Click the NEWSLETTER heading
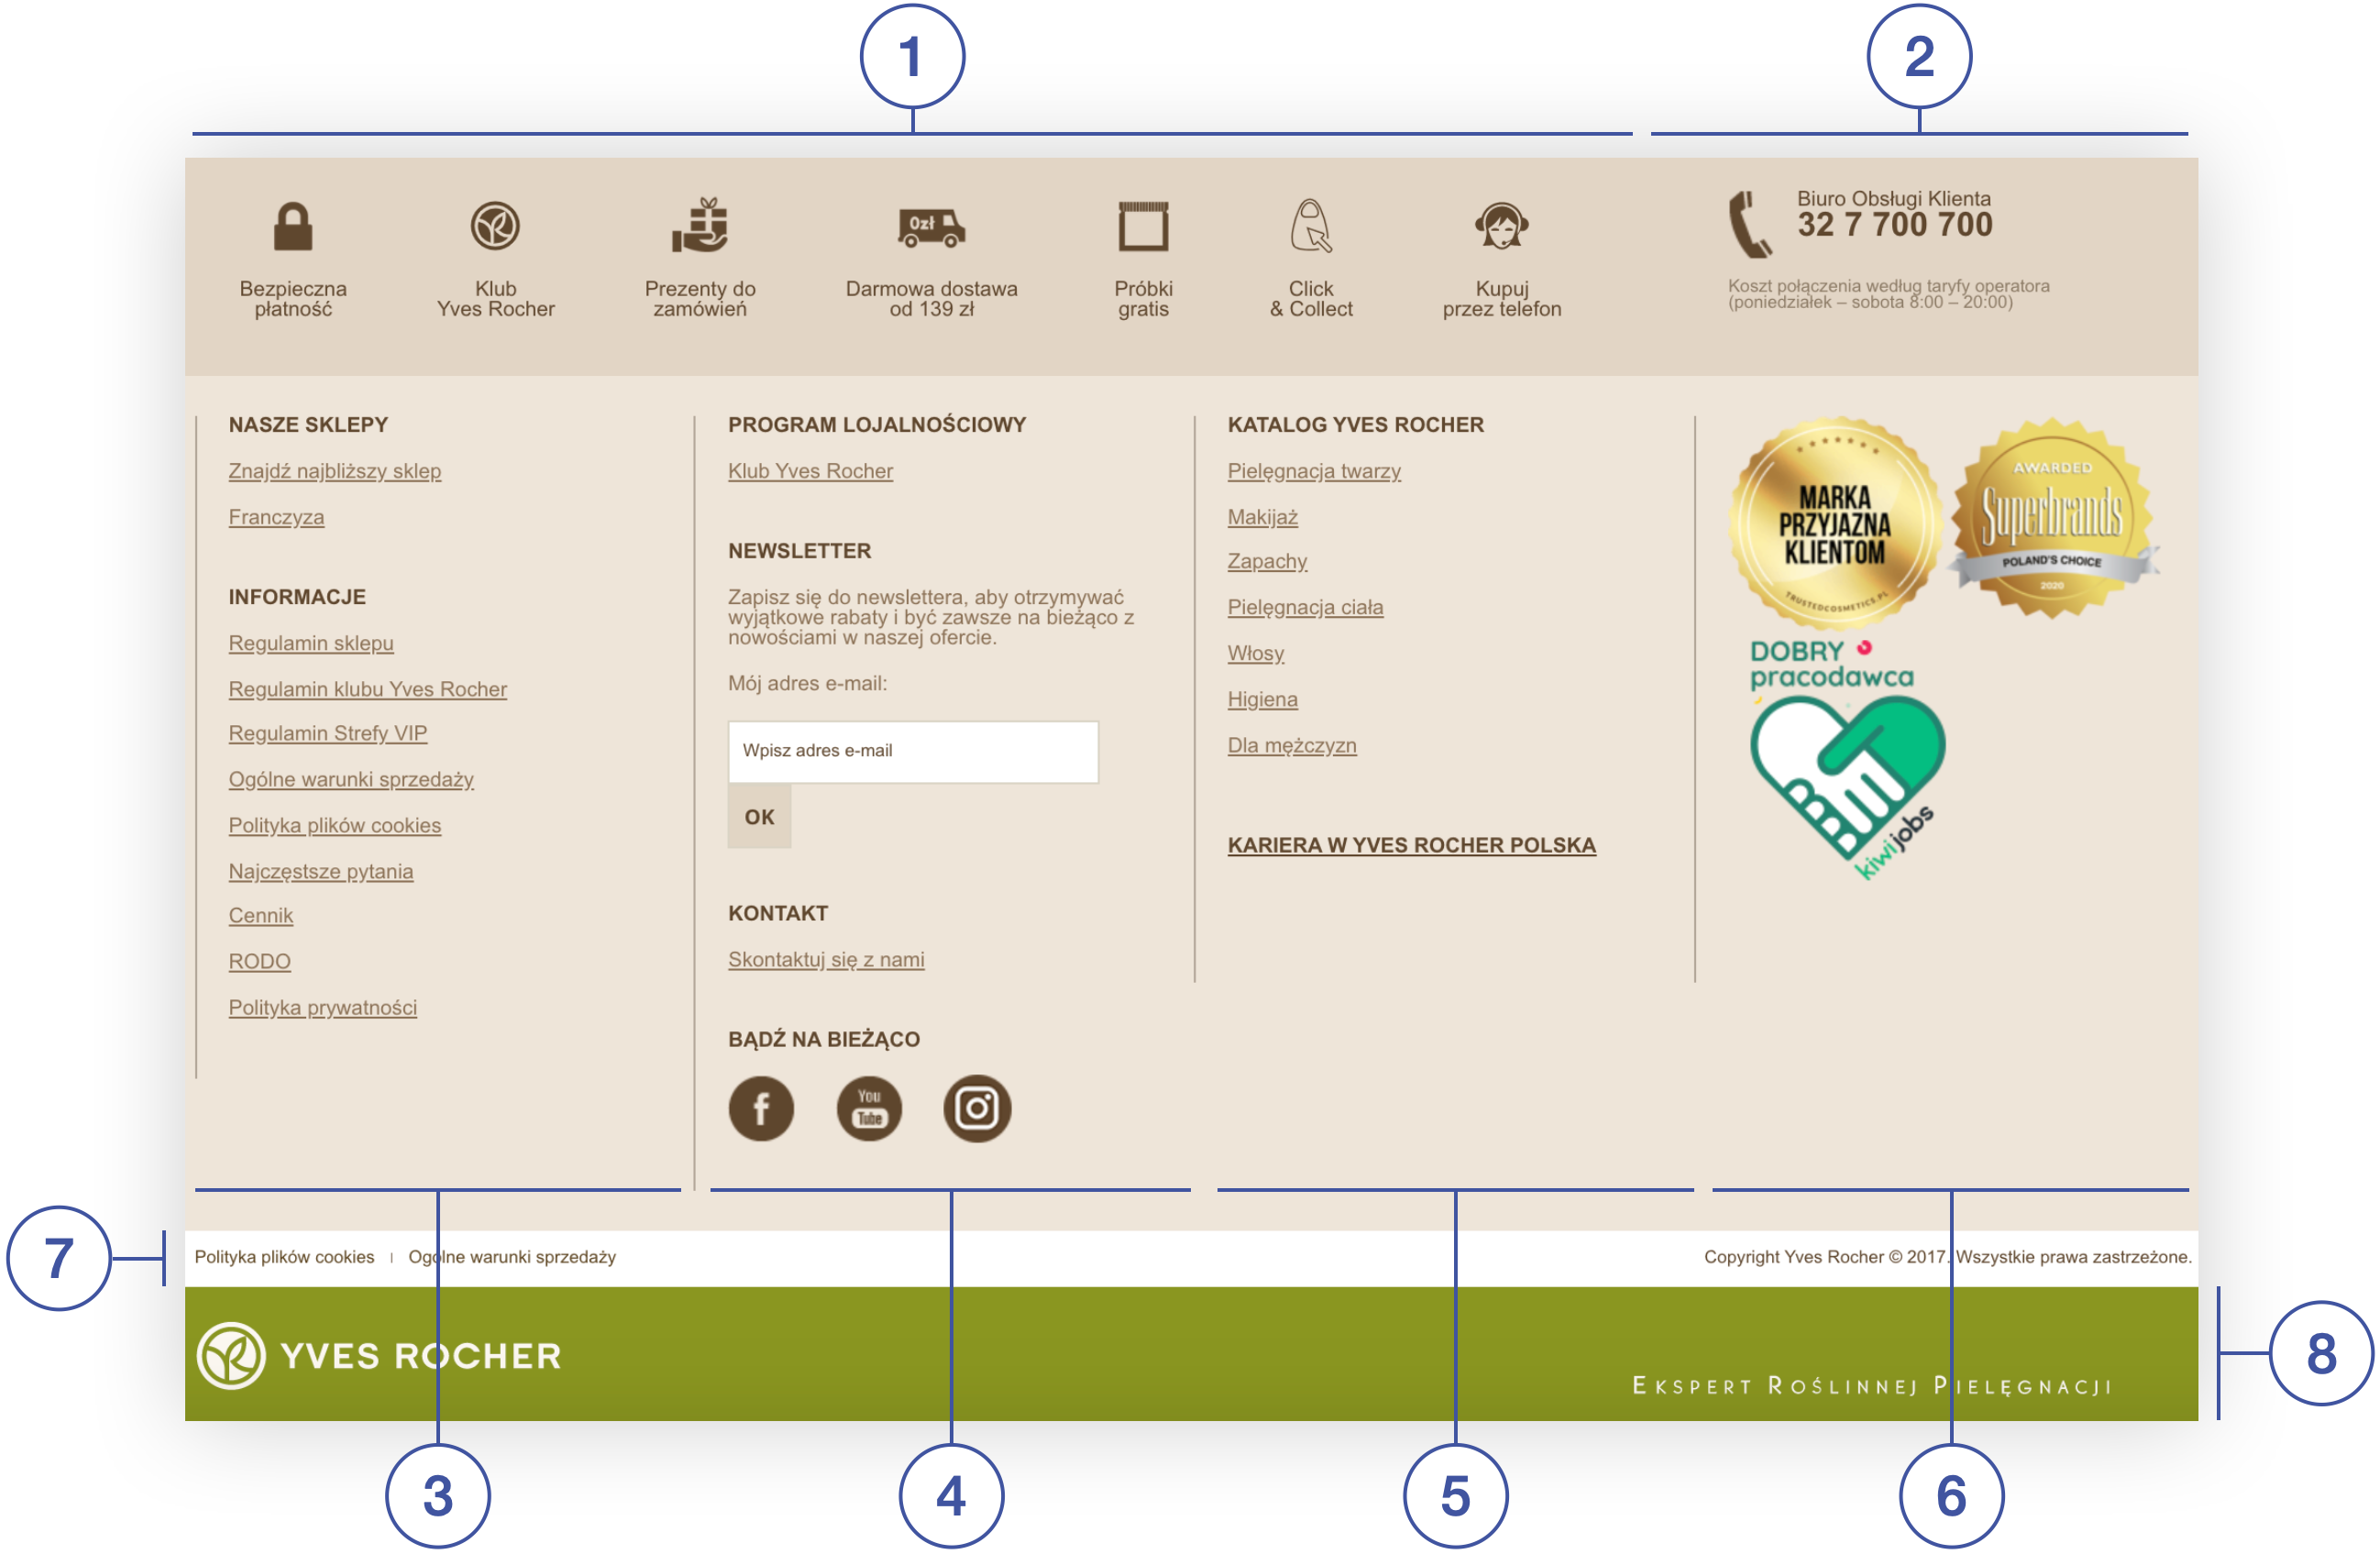This screenshot has width=2380, height=1554. [x=799, y=551]
